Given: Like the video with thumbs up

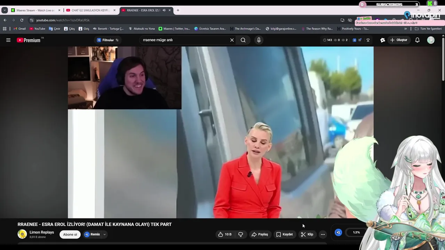Looking at the screenshot, I should [x=225, y=234].
